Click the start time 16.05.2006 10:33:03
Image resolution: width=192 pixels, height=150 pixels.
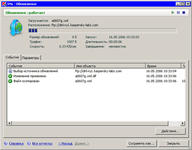point(124,37)
